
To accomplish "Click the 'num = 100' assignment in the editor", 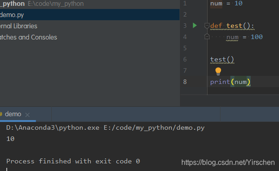I will (244, 37).
